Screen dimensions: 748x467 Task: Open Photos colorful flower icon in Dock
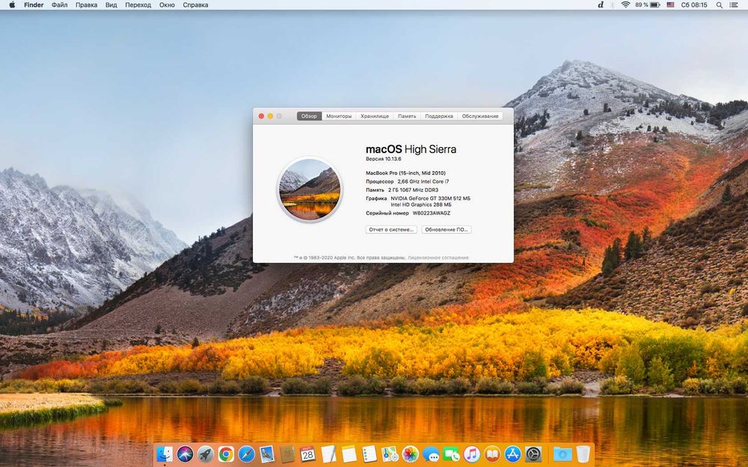[410, 454]
